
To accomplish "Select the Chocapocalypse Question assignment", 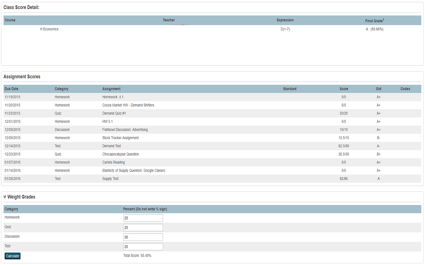I will click(x=121, y=154).
